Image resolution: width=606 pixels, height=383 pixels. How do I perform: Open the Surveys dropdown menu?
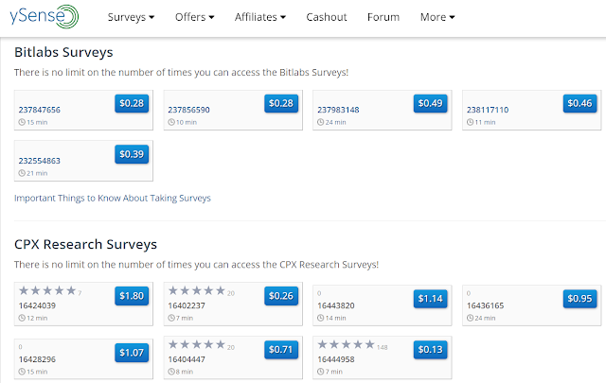131,17
